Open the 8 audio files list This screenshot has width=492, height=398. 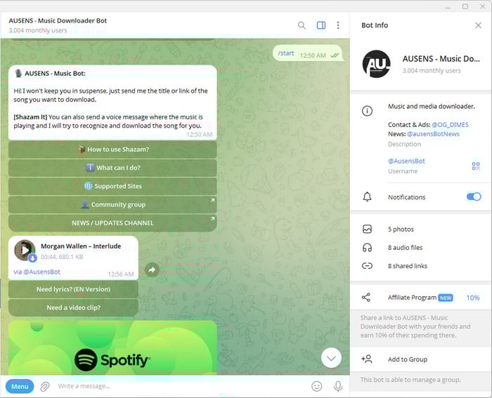(x=420, y=248)
